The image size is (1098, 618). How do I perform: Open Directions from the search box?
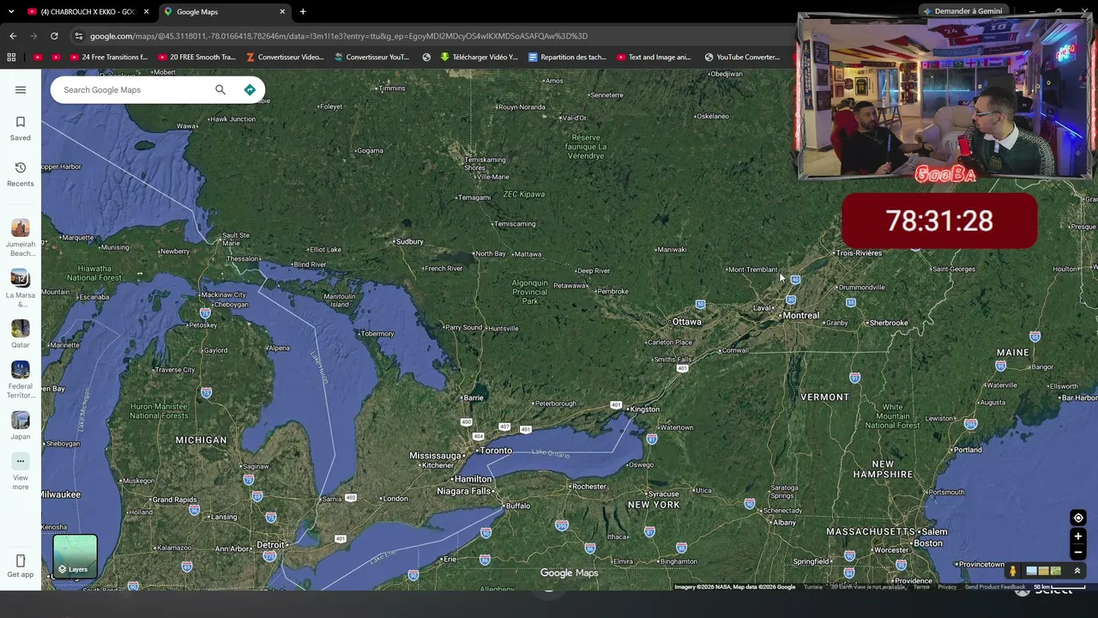point(250,89)
